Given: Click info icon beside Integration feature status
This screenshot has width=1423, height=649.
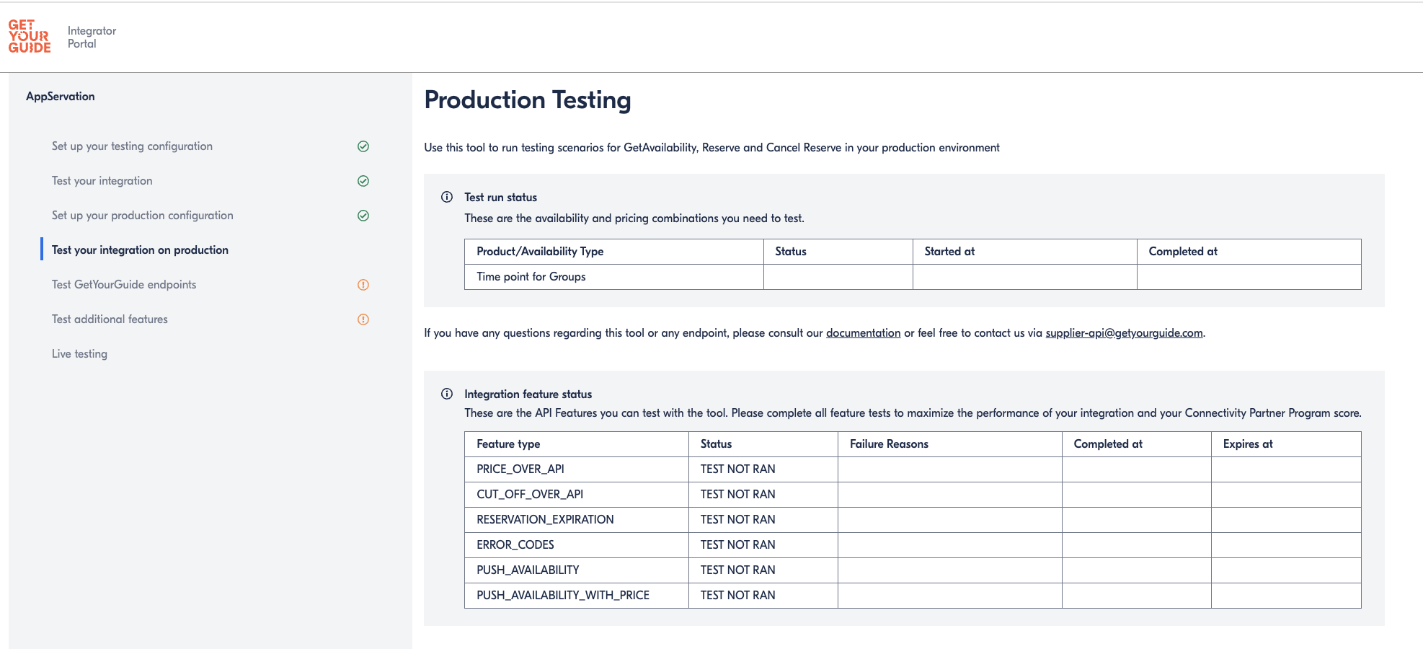Looking at the screenshot, I should tap(447, 394).
